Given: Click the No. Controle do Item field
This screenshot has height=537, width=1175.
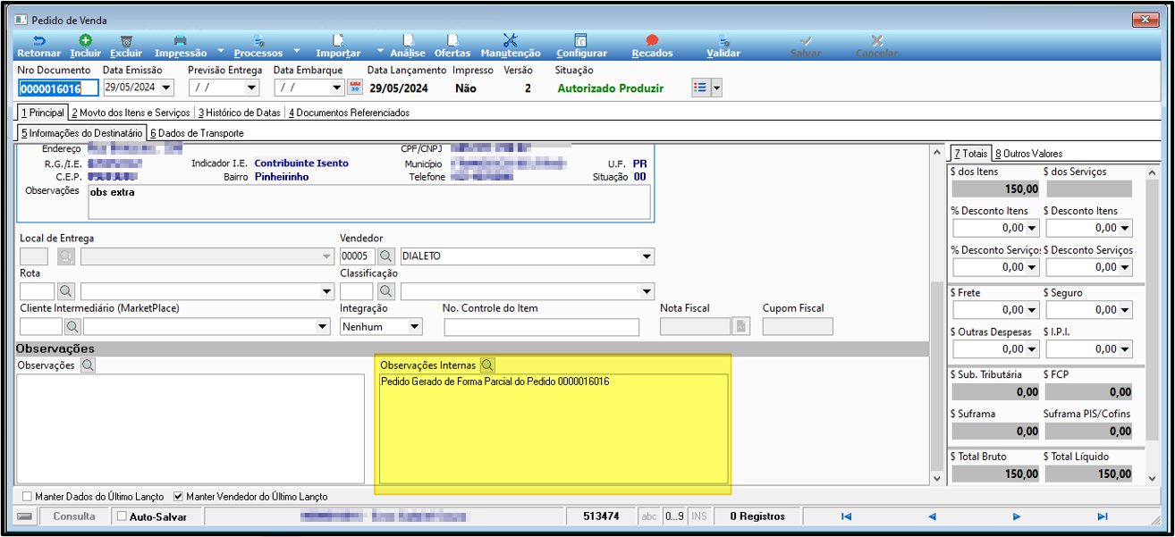Looking at the screenshot, I should (542, 326).
